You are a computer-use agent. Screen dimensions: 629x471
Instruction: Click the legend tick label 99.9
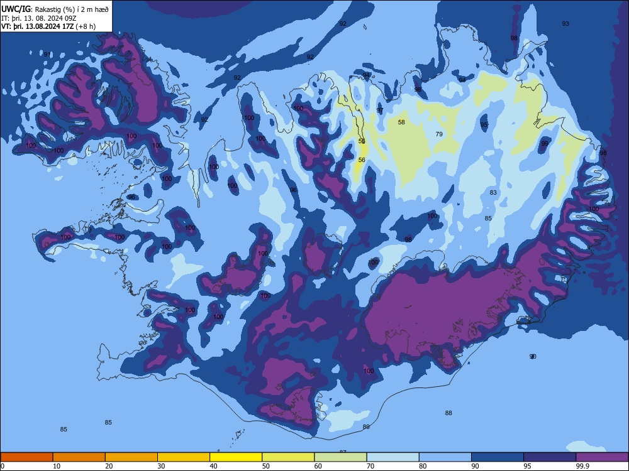point(582,466)
